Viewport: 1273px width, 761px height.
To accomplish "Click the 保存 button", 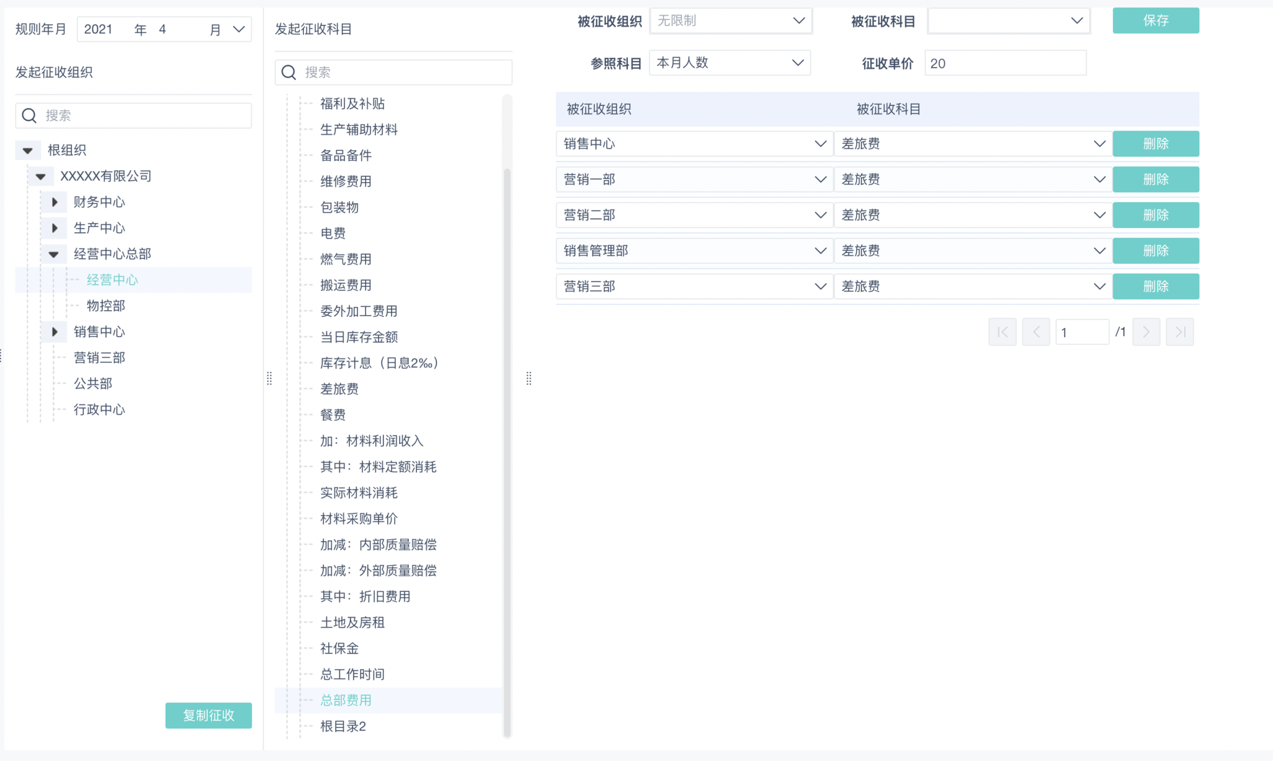I will (1155, 21).
